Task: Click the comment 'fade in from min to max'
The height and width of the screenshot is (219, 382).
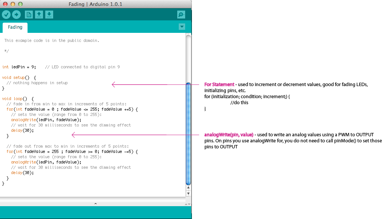Action: 66,104
